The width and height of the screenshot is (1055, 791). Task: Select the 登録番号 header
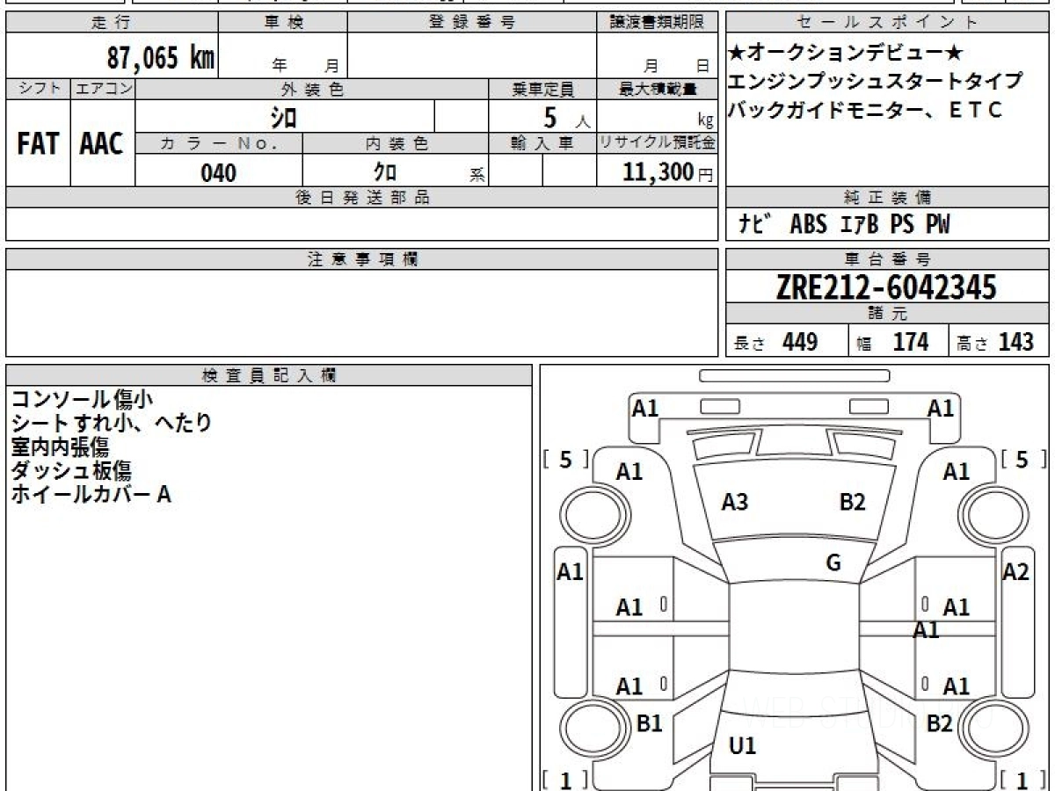471,23
